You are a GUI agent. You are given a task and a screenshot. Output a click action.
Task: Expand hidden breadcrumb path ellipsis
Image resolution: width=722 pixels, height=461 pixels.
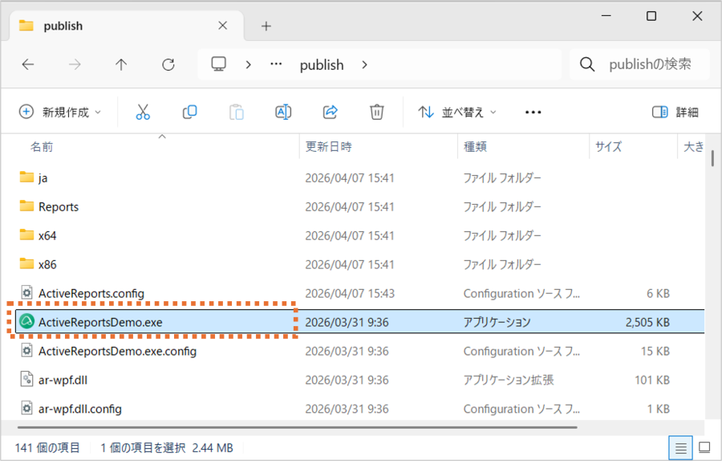click(276, 64)
